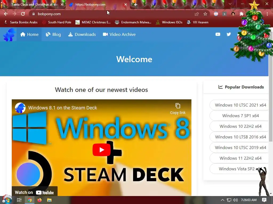The width and height of the screenshot is (273, 204).
Task: Click Copy link icon on video
Action: click(x=178, y=109)
